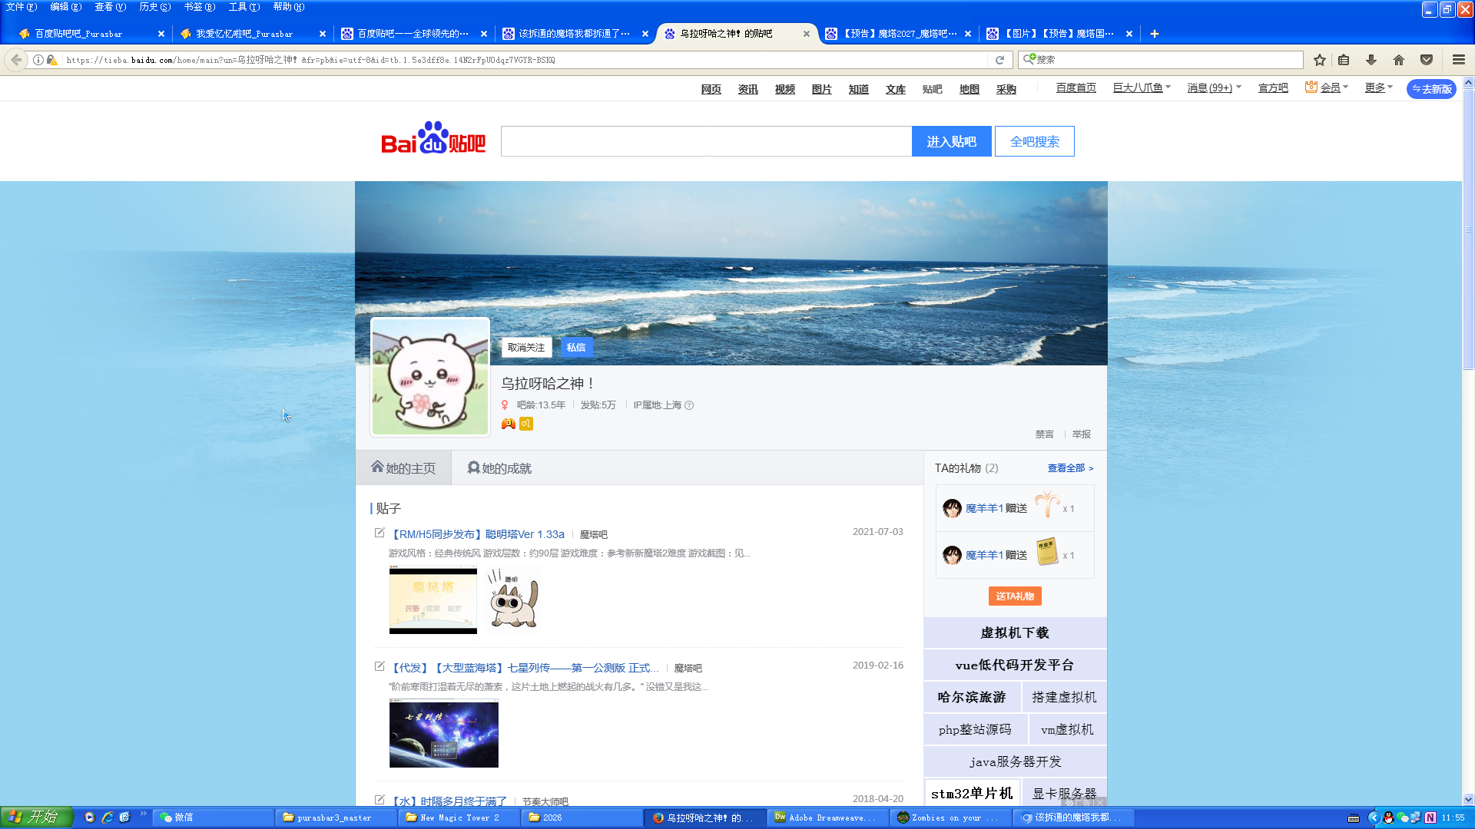Close the 我爱忆忆啦吧_Purasbar tab

[323, 34]
